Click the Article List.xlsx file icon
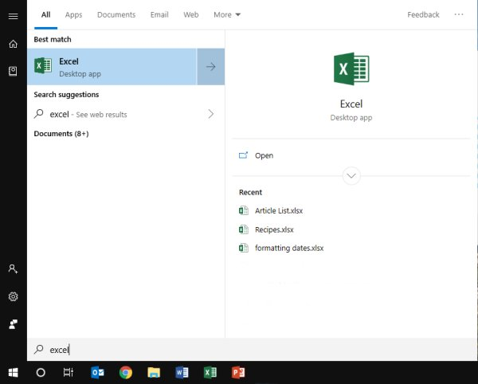This screenshot has width=478, height=384. click(x=243, y=210)
